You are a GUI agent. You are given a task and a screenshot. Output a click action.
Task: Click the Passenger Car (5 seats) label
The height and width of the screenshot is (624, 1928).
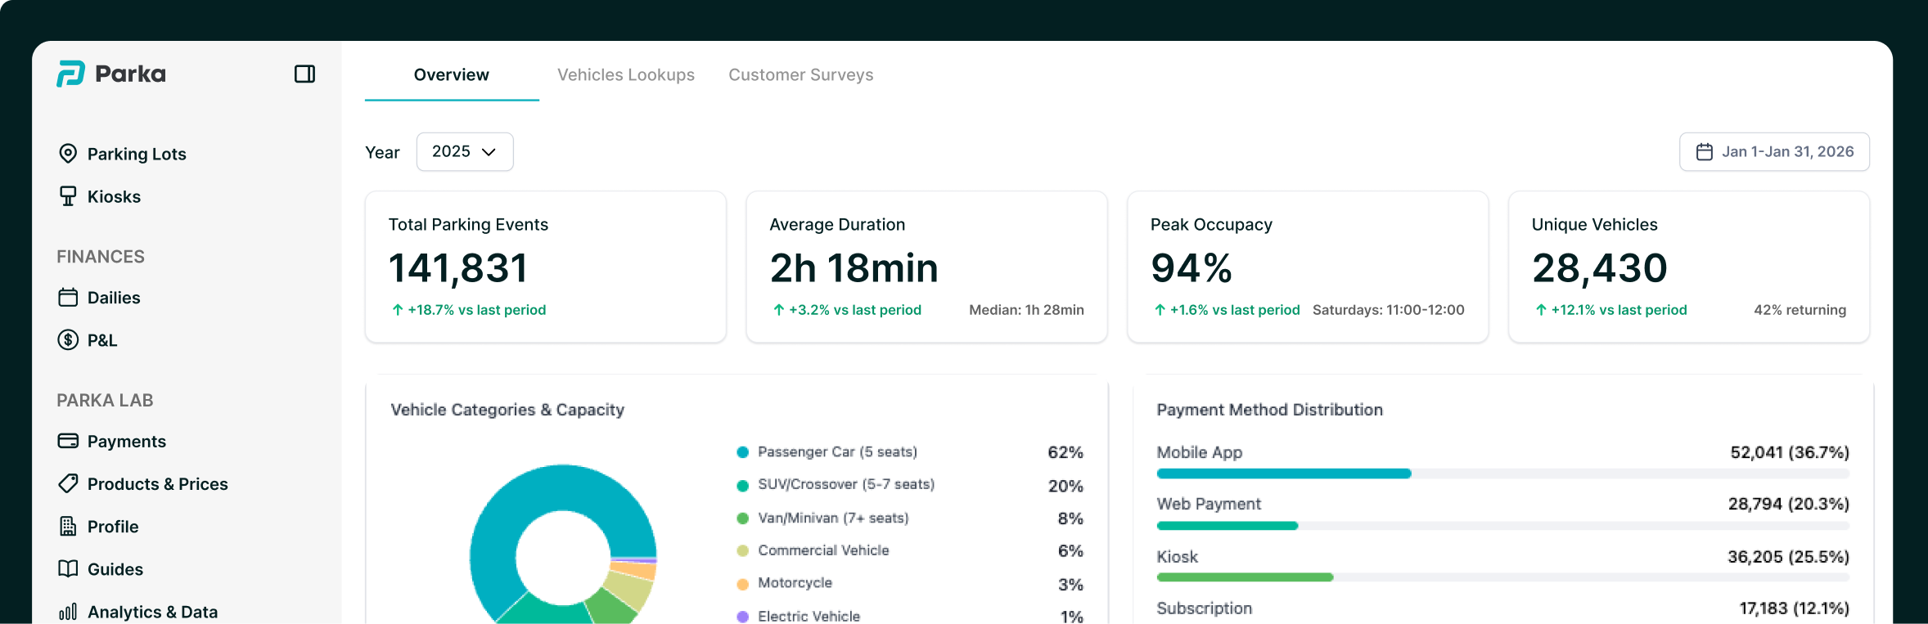tap(837, 452)
